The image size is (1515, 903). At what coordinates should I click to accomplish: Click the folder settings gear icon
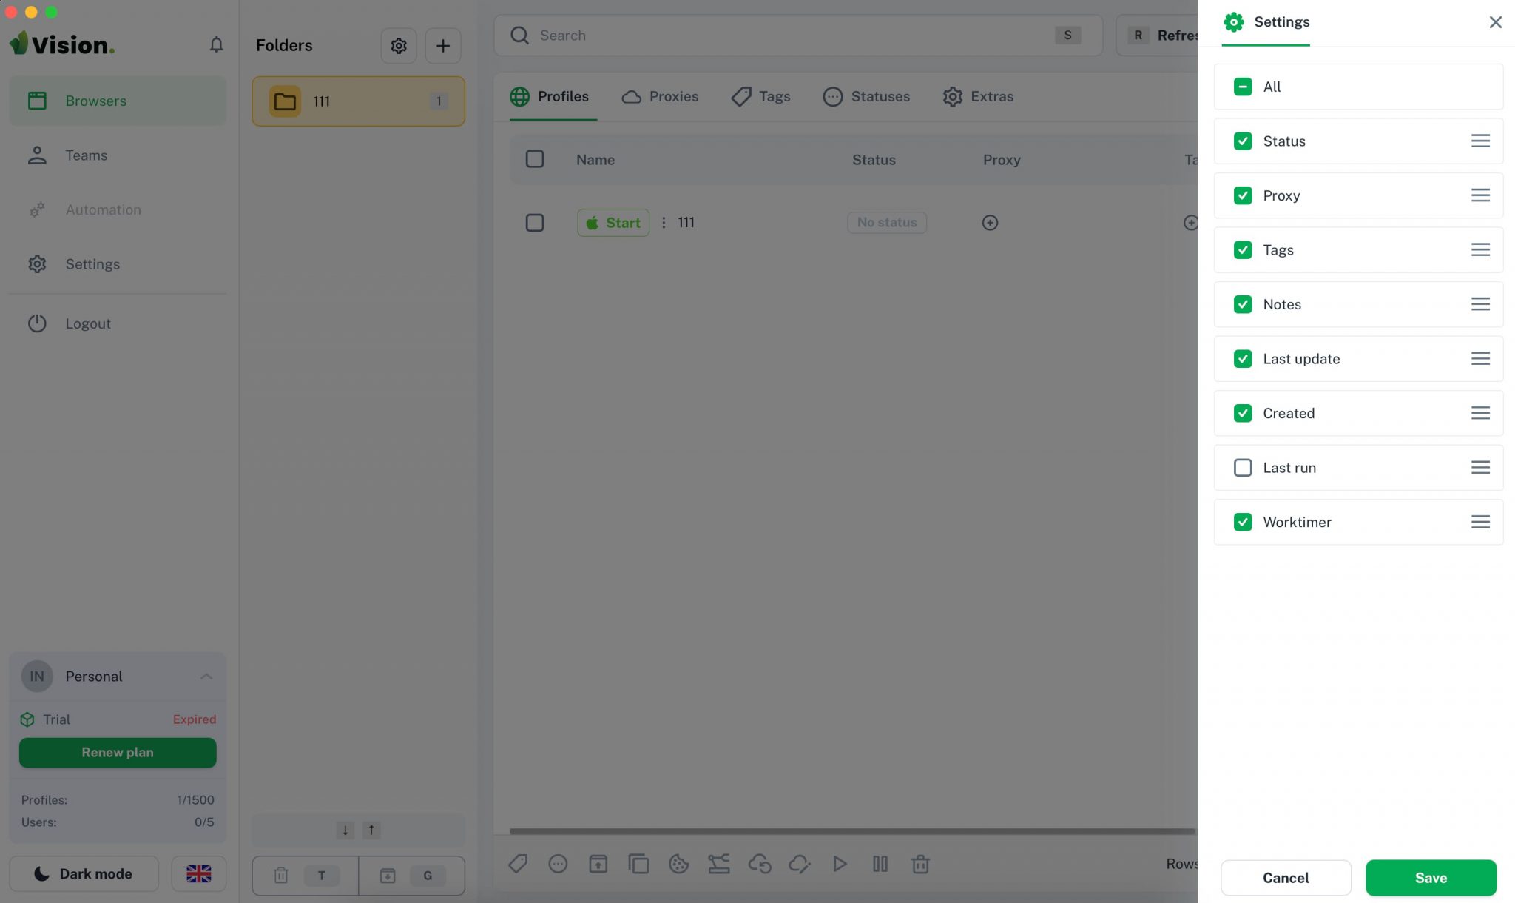click(399, 45)
